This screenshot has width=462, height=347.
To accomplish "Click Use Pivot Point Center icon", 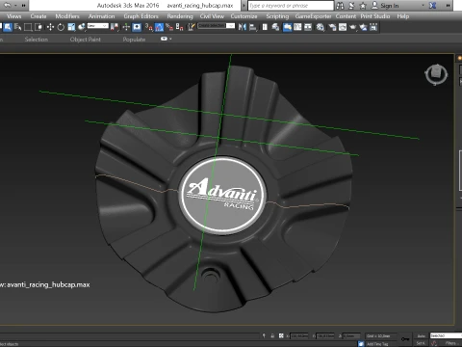I will point(115,27).
